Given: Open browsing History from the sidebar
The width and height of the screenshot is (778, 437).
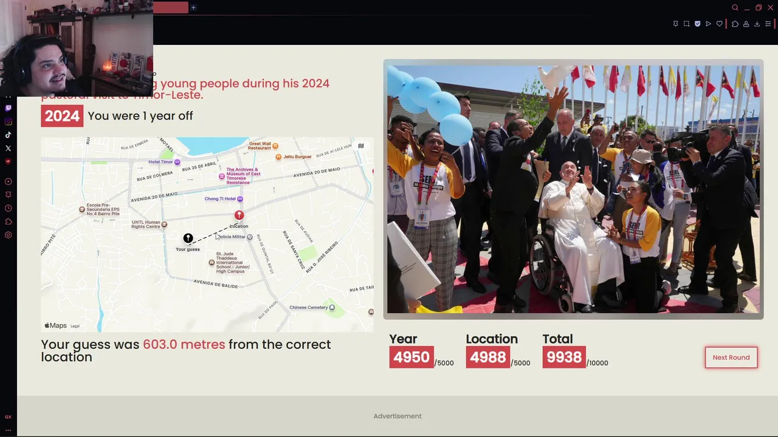Looking at the screenshot, I should pyautogui.click(x=8, y=208).
